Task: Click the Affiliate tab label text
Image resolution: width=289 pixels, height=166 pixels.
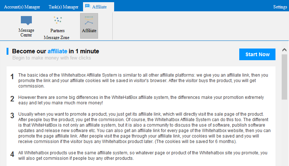Action: (99, 7)
